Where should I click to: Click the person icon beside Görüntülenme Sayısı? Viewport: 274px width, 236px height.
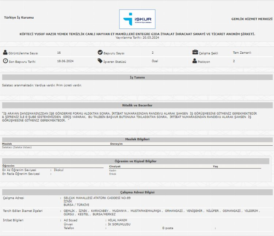point(5,53)
